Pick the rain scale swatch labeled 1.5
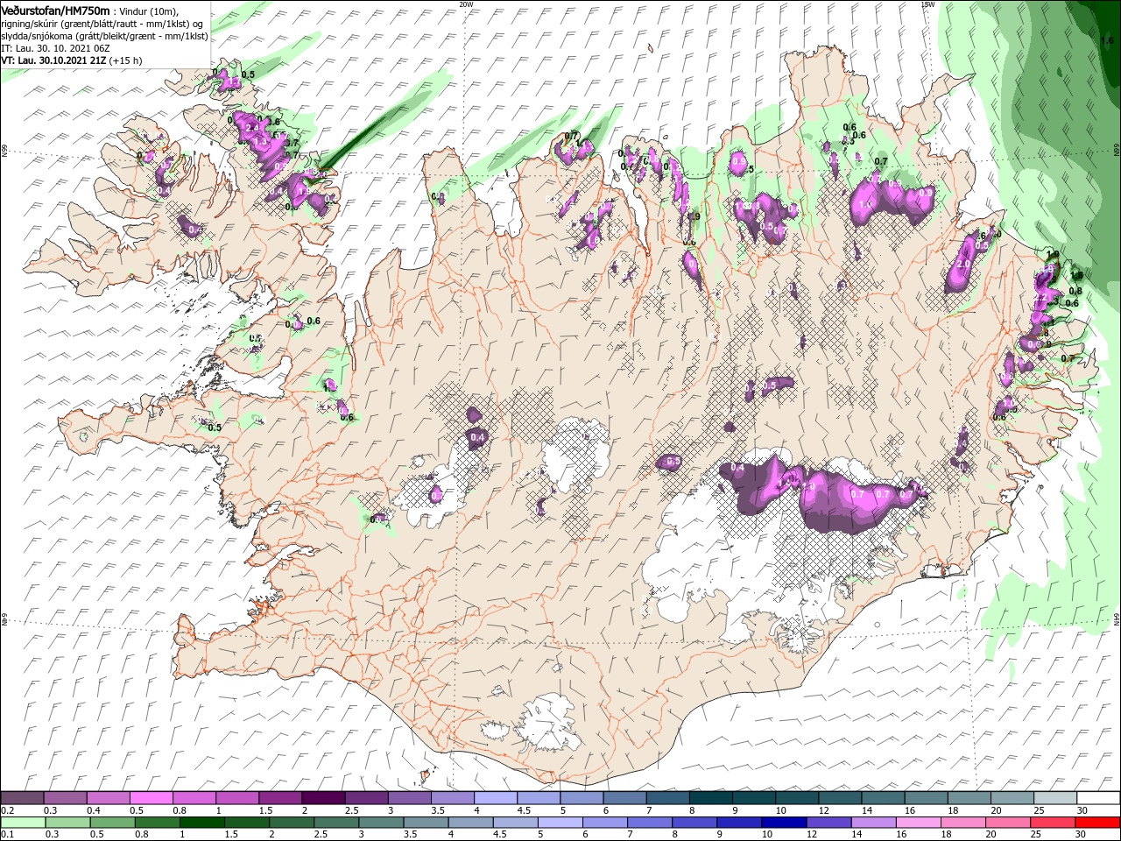The height and width of the screenshot is (841, 1121). [246, 823]
